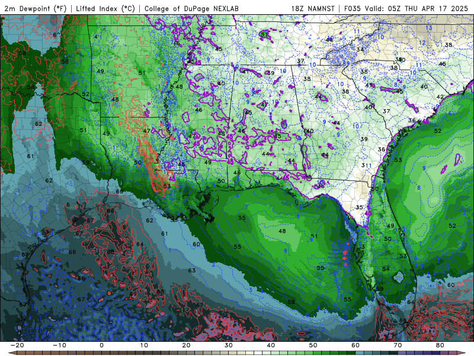Click the '2m Dewpoint (°F)' title text
The height and width of the screenshot is (356, 474).
[x=36, y=8]
